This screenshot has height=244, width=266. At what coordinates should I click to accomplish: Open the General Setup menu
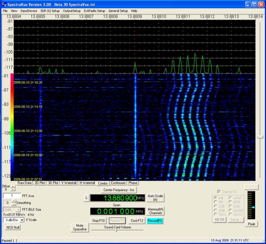pyautogui.click(x=118, y=11)
